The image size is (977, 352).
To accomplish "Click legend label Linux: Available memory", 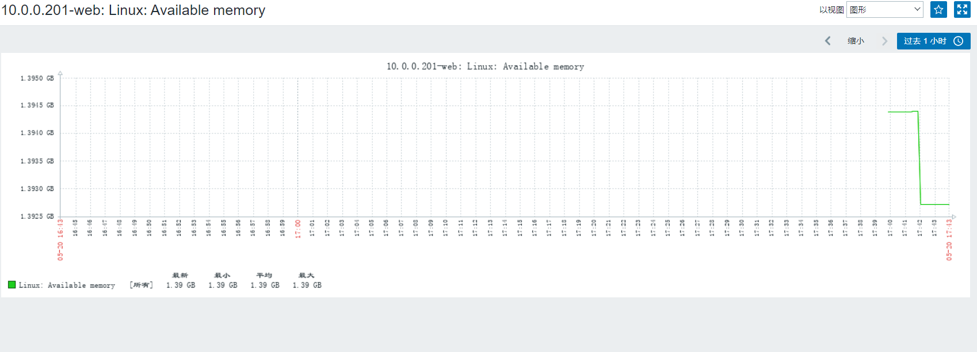I will click(x=67, y=285).
